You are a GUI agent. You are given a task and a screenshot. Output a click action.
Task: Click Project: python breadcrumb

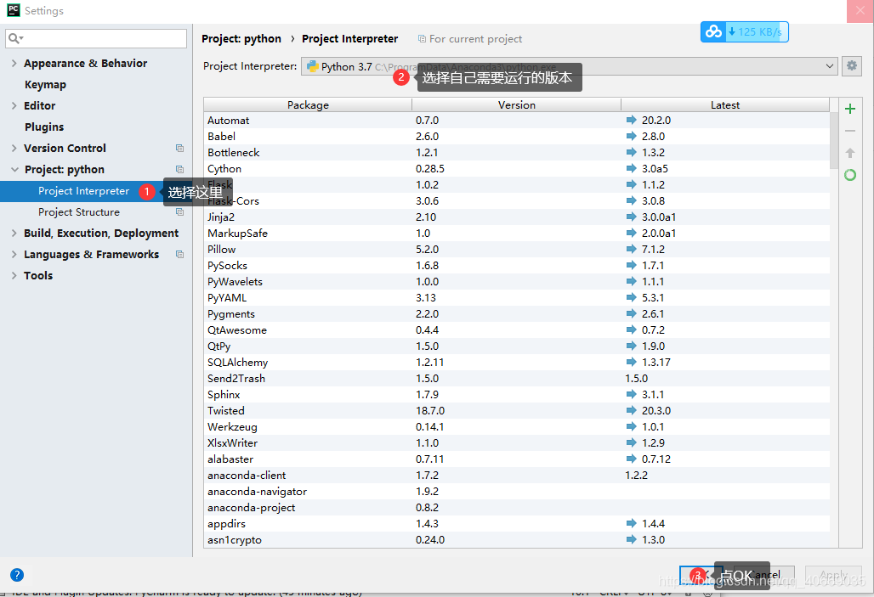(x=241, y=38)
